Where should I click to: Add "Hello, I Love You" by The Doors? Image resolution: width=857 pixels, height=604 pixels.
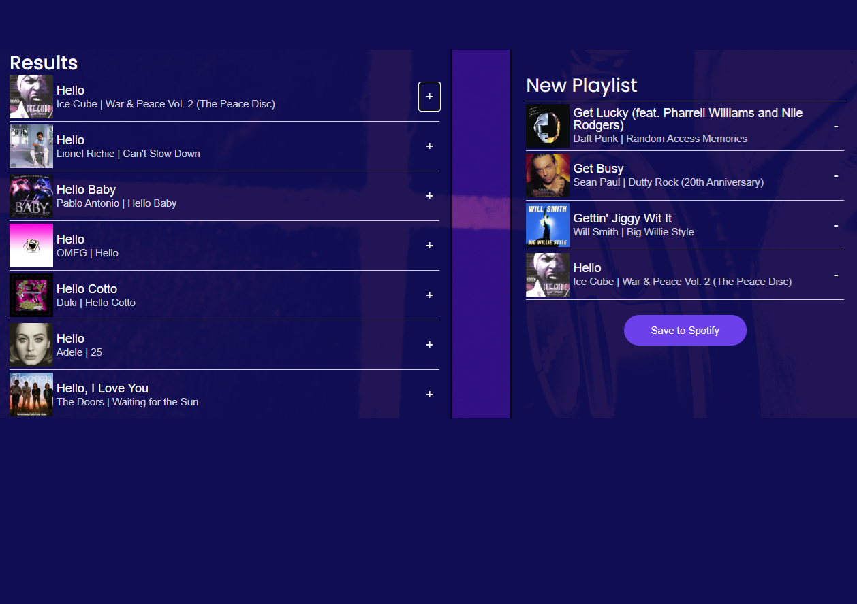(429, 395)
